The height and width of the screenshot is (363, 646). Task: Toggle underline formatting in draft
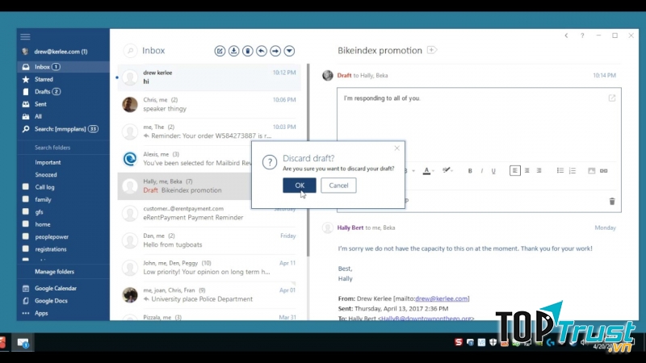click(x=493, y=171)
